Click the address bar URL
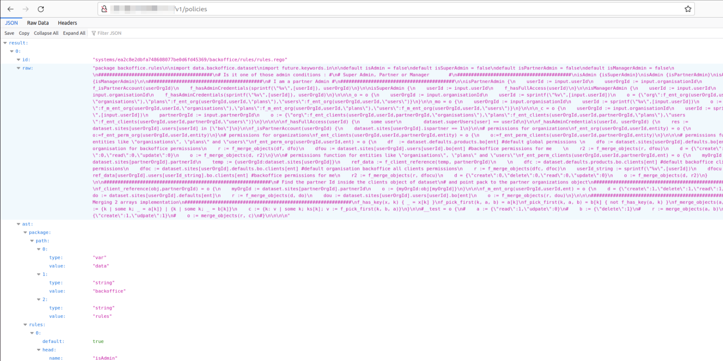This screenshot has width=723, height=361. pos(316,9)
